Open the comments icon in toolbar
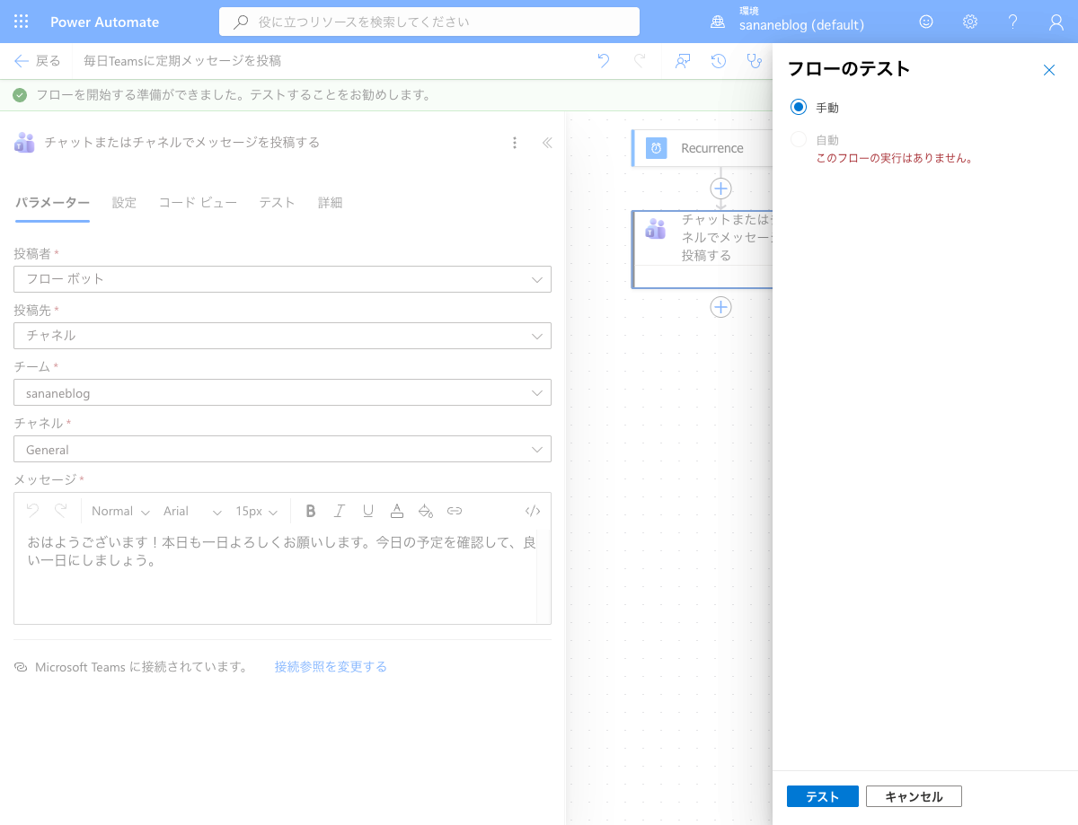 pos(683,61)
